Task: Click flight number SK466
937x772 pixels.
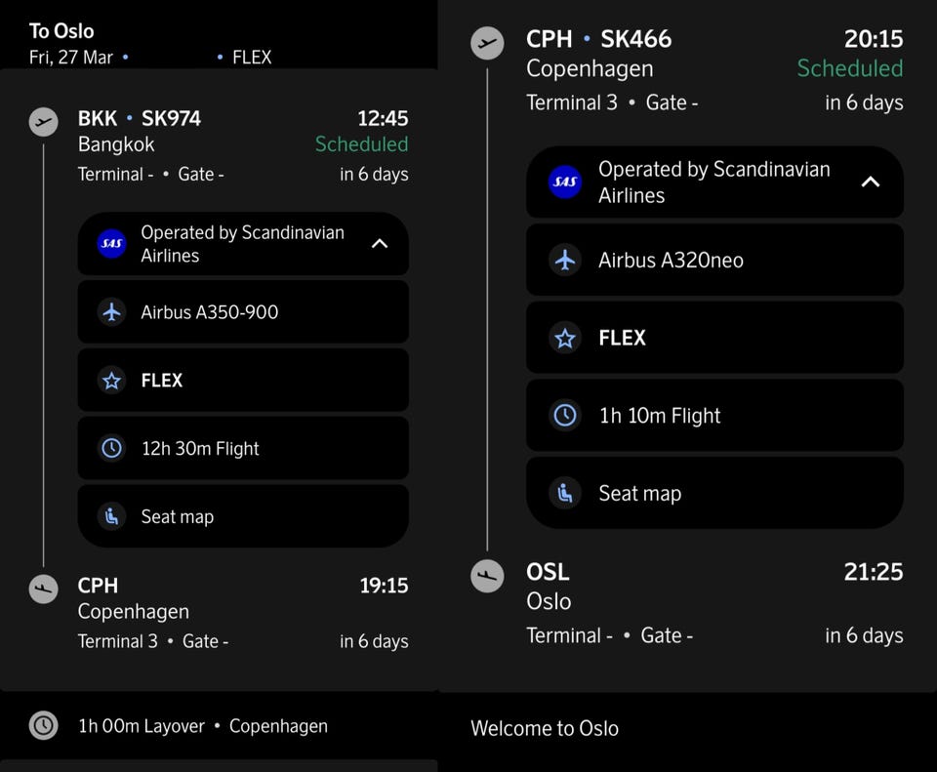Action: (x=635, y=39)
